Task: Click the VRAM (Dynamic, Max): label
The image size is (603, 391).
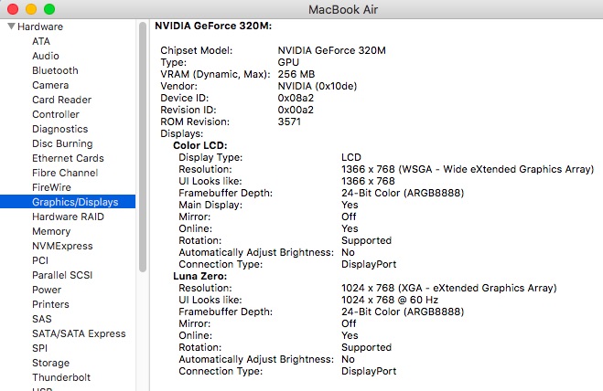Action: [215, 74]
